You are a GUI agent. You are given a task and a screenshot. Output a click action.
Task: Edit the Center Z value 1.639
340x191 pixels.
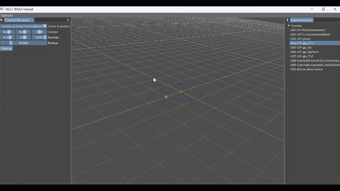point(39,32)
